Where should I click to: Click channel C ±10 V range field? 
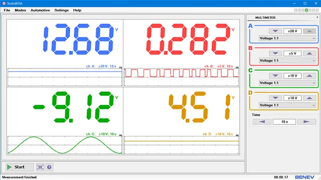click(292, 75)
